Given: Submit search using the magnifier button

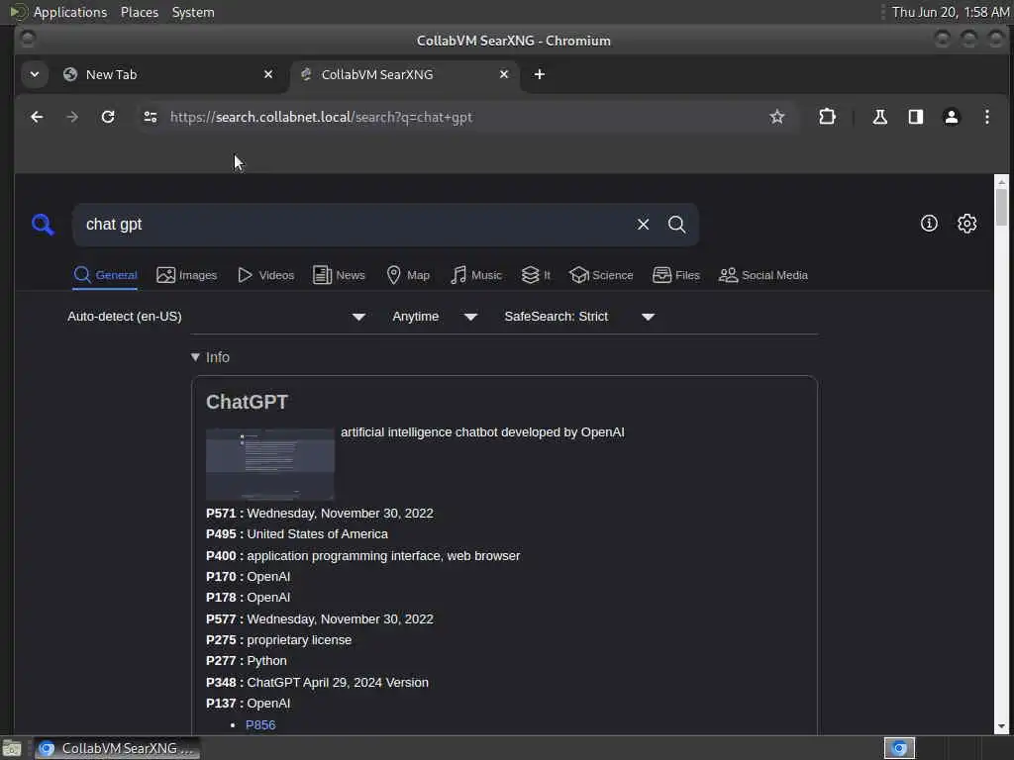Looking at the screenshot, I should 676,225.
